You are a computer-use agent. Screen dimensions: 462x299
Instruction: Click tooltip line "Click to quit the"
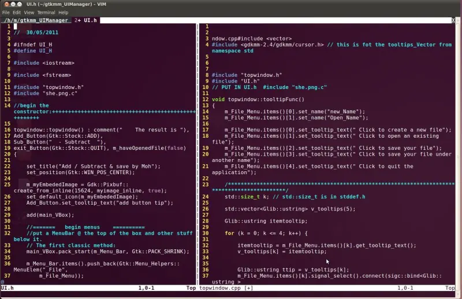(319, 167)
